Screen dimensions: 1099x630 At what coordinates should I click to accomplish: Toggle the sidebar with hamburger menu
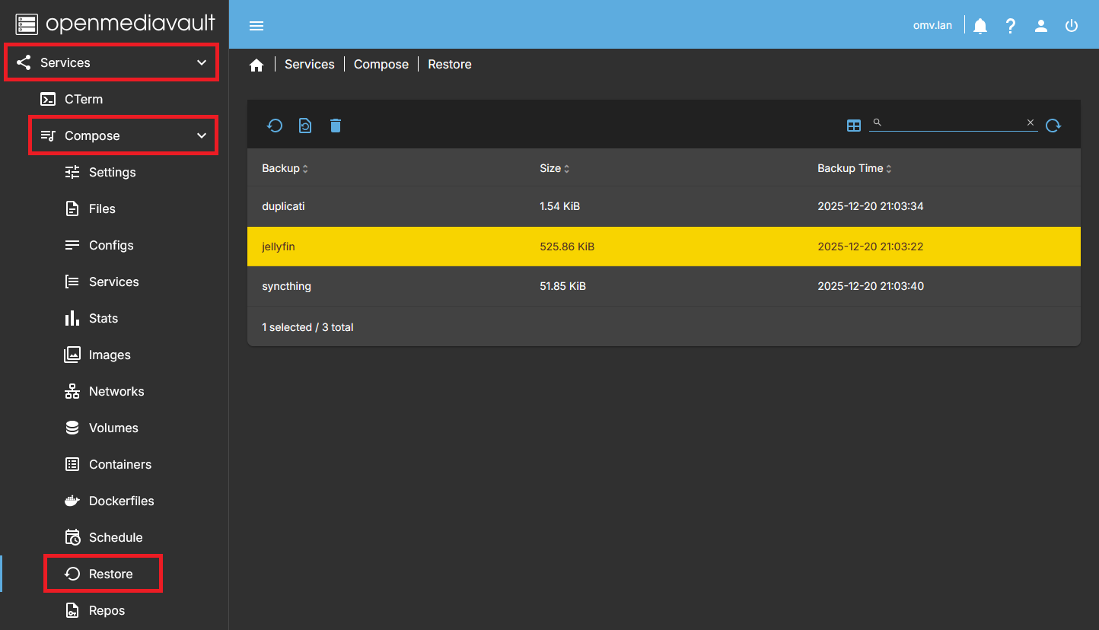pyautogui.click(x=256, y=26)
